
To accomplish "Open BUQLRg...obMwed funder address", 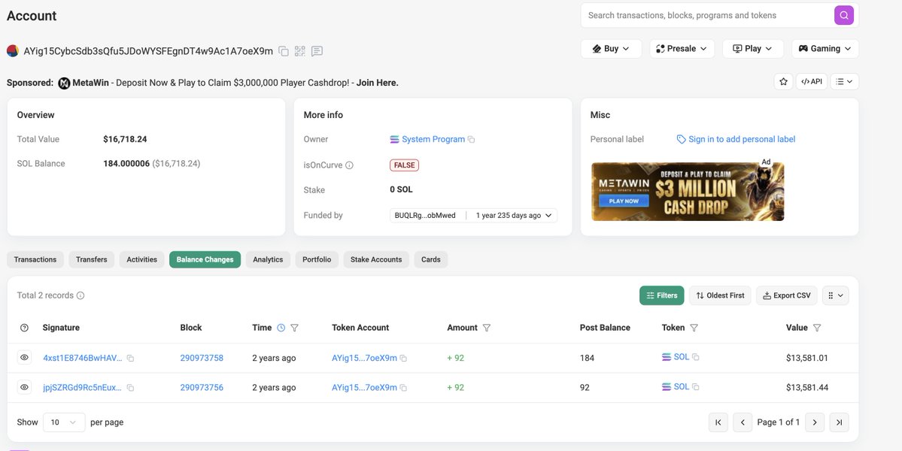I will click(425, 216).
